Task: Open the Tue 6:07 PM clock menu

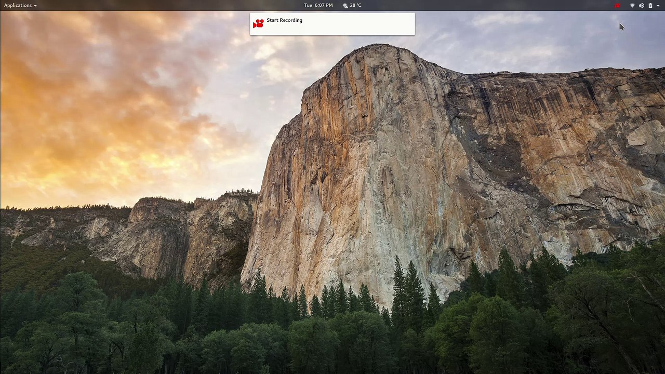Action: [x=318, y=5]
